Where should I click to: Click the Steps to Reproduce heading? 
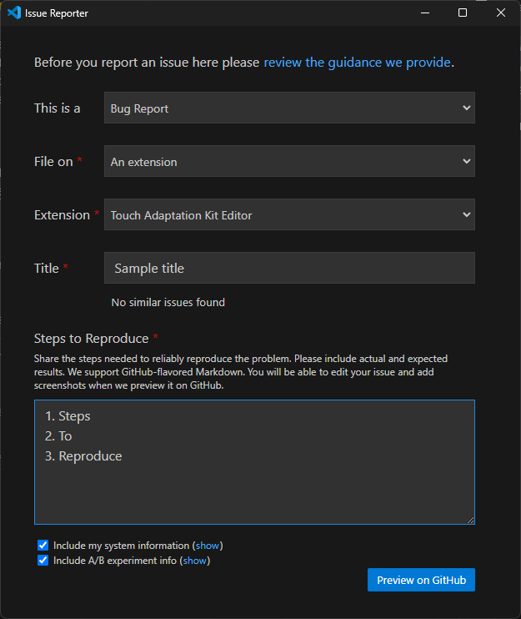[92, 339]
